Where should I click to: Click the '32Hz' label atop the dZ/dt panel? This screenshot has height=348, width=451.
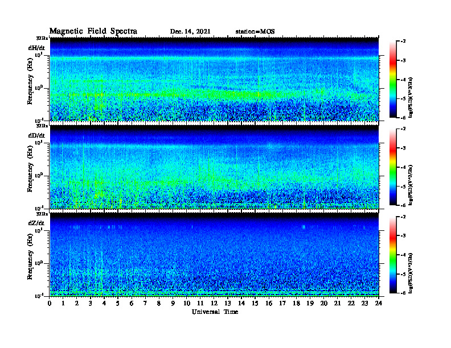[x=42, y=214]
